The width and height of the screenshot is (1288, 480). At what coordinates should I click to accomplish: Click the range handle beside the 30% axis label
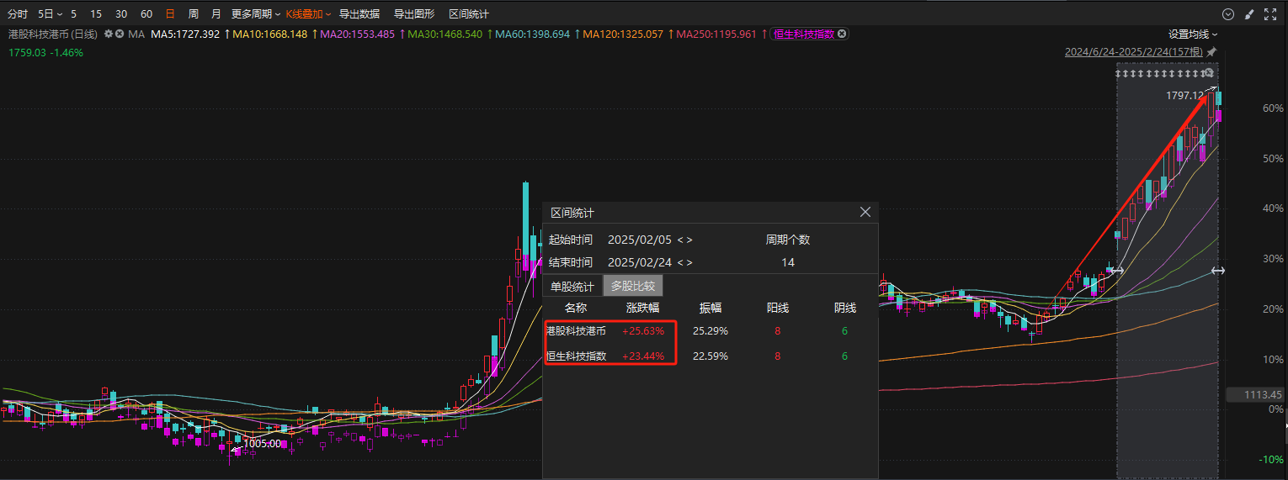coord(1217,271)
